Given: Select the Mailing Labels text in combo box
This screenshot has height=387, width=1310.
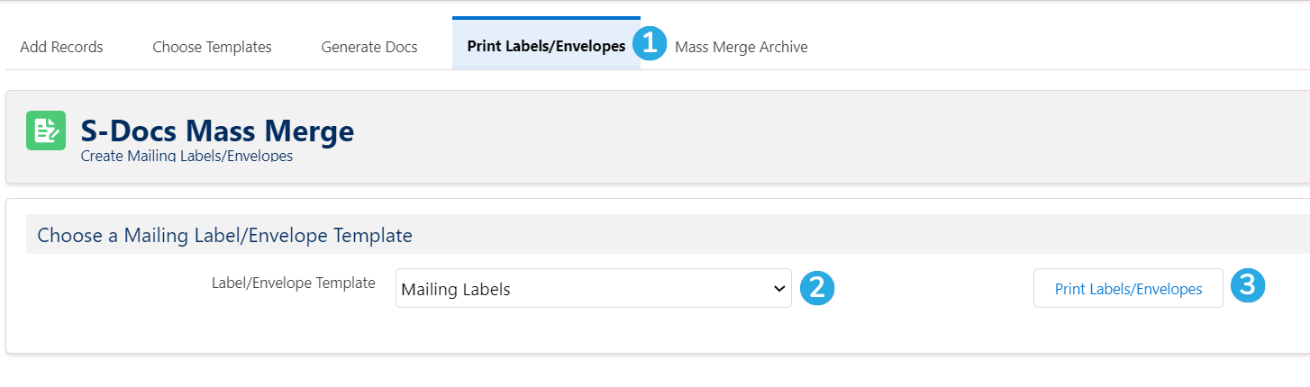Looking at the screenshot, I should [x=456, y=290].
